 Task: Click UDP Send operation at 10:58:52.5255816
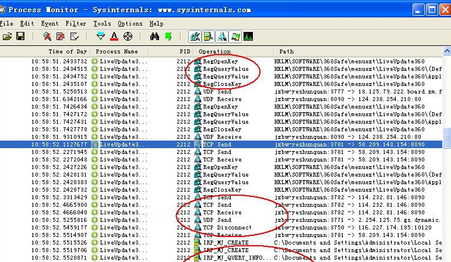coord(217,220)
